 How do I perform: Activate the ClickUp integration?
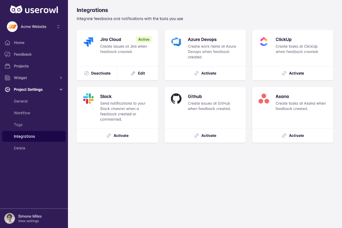[293, 73]
